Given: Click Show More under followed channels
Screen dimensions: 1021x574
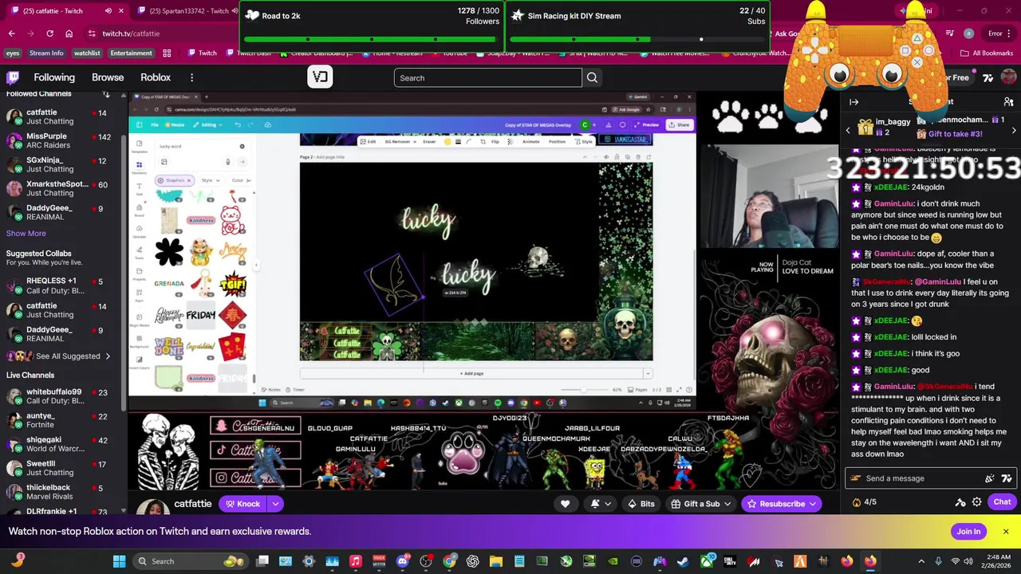Looking at the screenshot, I should click(26, 234).
